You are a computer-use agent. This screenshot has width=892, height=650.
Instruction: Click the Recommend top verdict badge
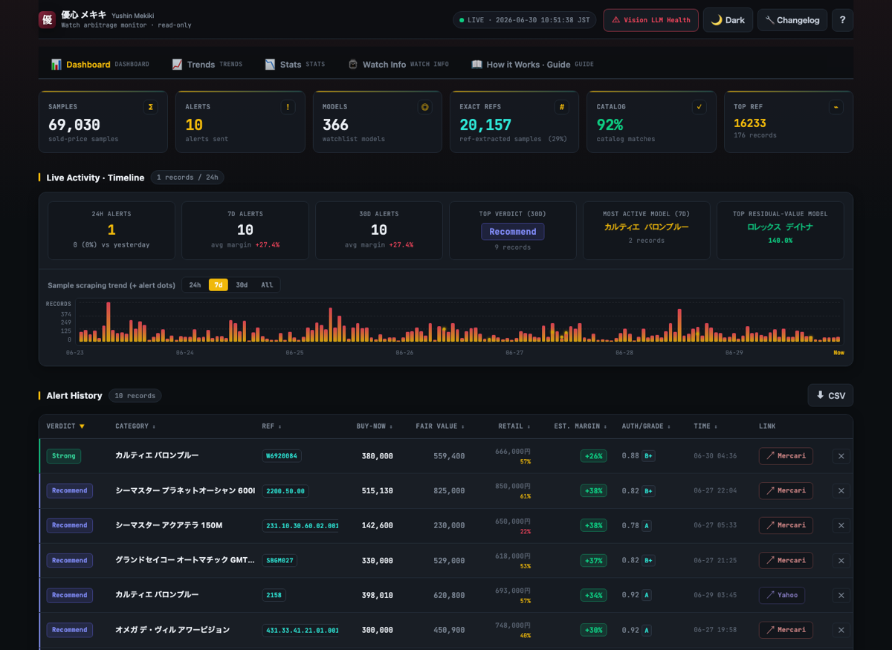pyautogui.click(x=513, y=232)
